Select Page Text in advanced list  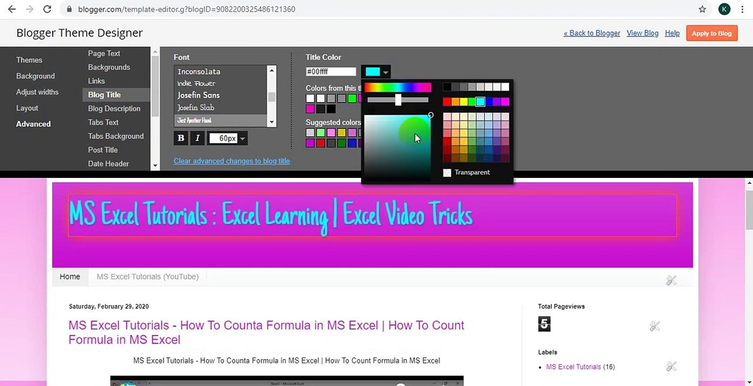pos(104,54)
